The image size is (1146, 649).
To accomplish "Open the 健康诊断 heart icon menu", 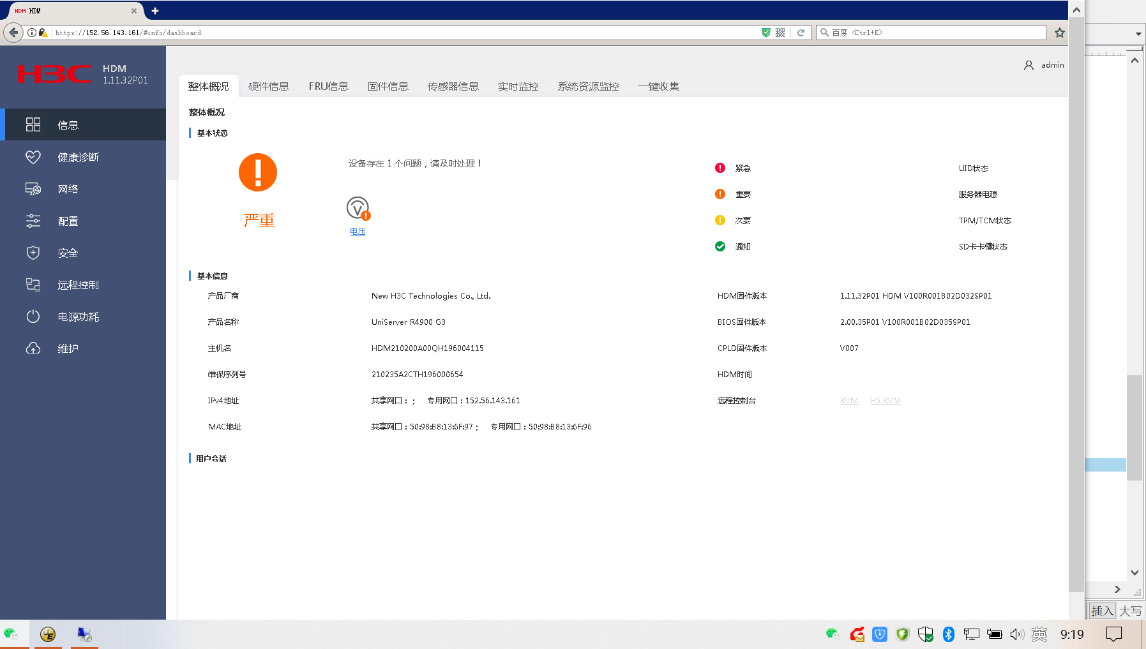I will point(33,157).
